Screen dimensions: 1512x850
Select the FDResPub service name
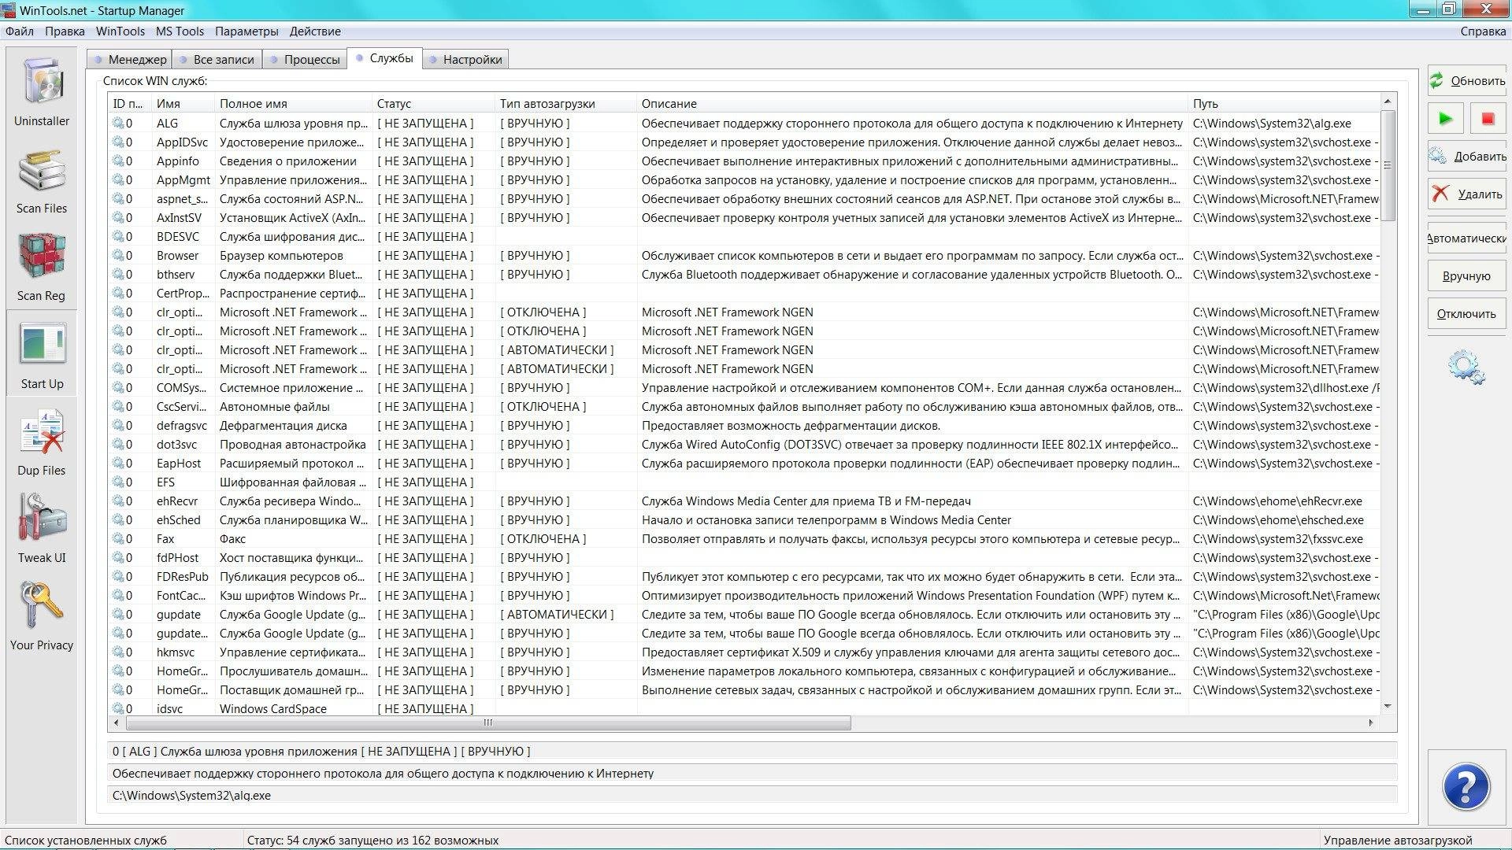[x=182, y=577]
